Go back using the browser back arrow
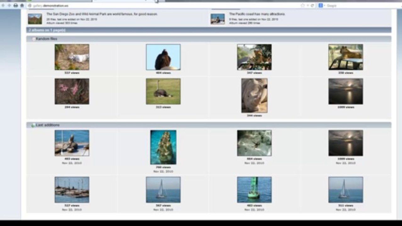This screenshot has height=226, width=402. coord(3,5)
